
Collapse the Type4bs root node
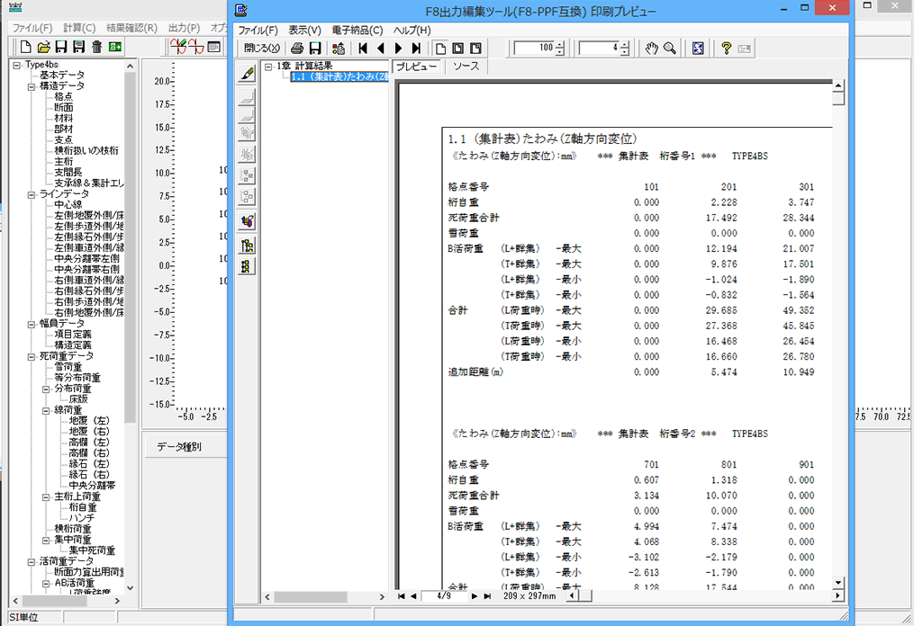pyautogui.click(x=17, y=66)
